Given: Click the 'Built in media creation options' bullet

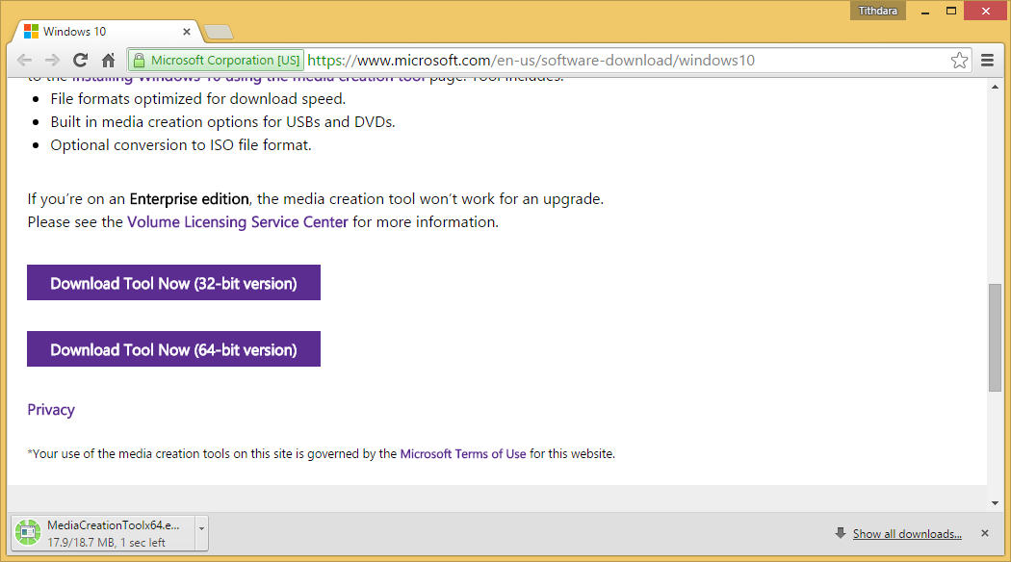Looking at the screenshot, I should point(222,122).
